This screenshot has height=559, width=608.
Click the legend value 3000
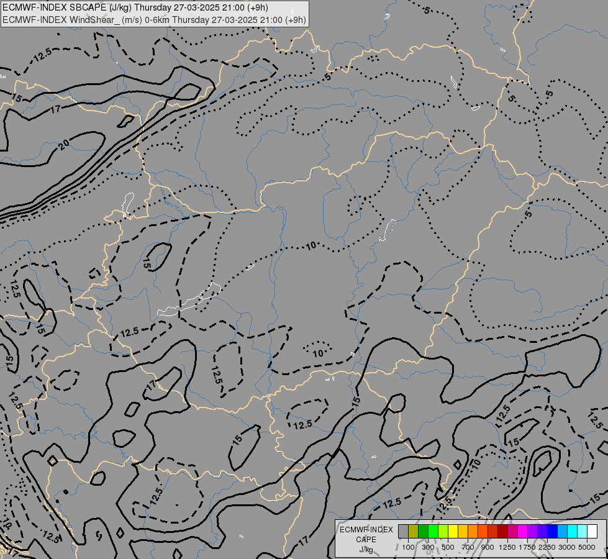click(x=567, y=547)
